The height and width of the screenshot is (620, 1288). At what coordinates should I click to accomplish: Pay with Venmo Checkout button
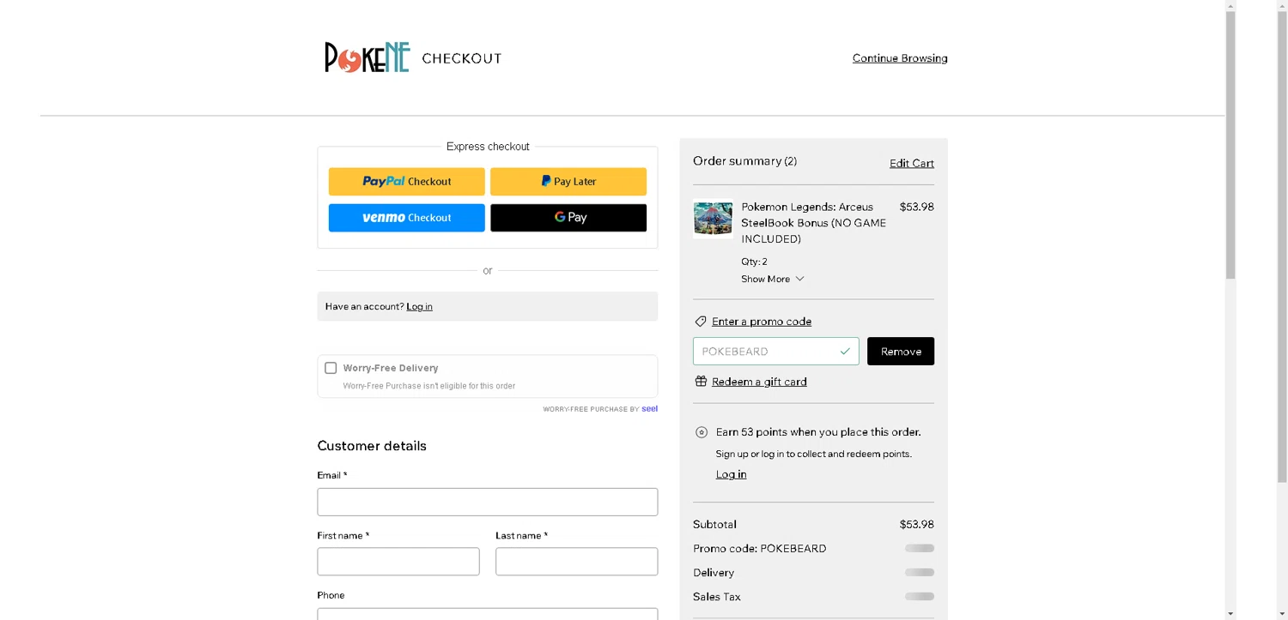pyautogui.click(x=407, y=218)
